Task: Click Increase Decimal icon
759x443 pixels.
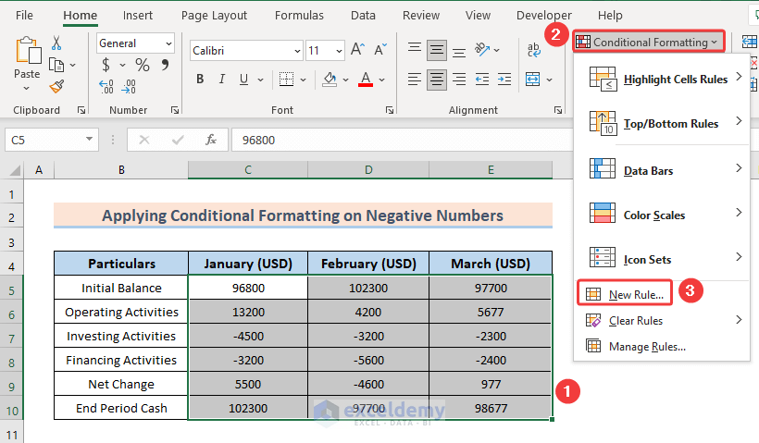Action: 106,87
